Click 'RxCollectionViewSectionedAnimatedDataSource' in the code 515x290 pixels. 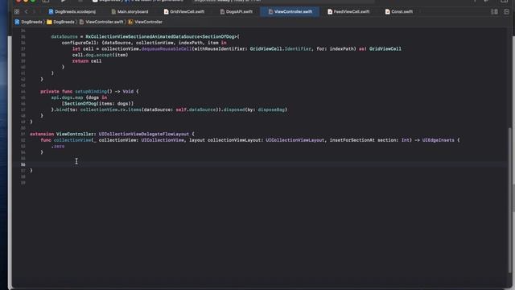(x=142, y=36)
